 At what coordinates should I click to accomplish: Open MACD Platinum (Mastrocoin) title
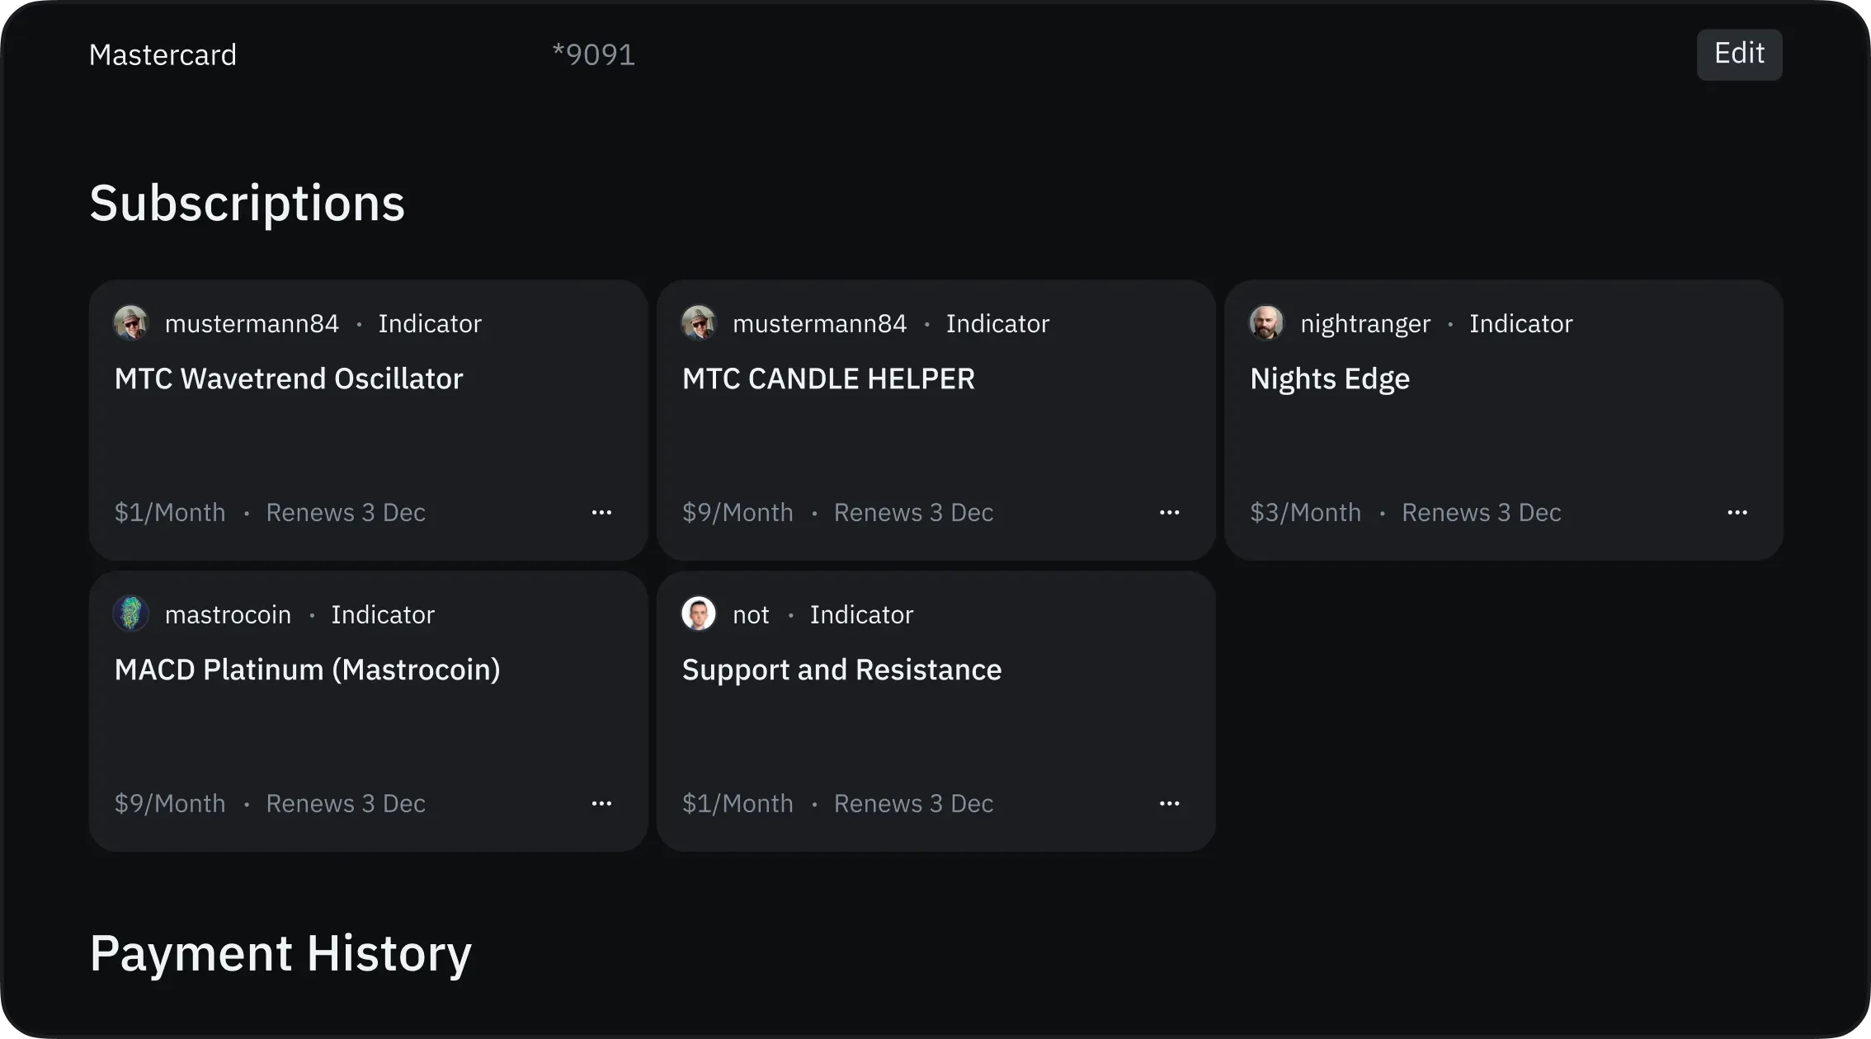click(307, 670)
